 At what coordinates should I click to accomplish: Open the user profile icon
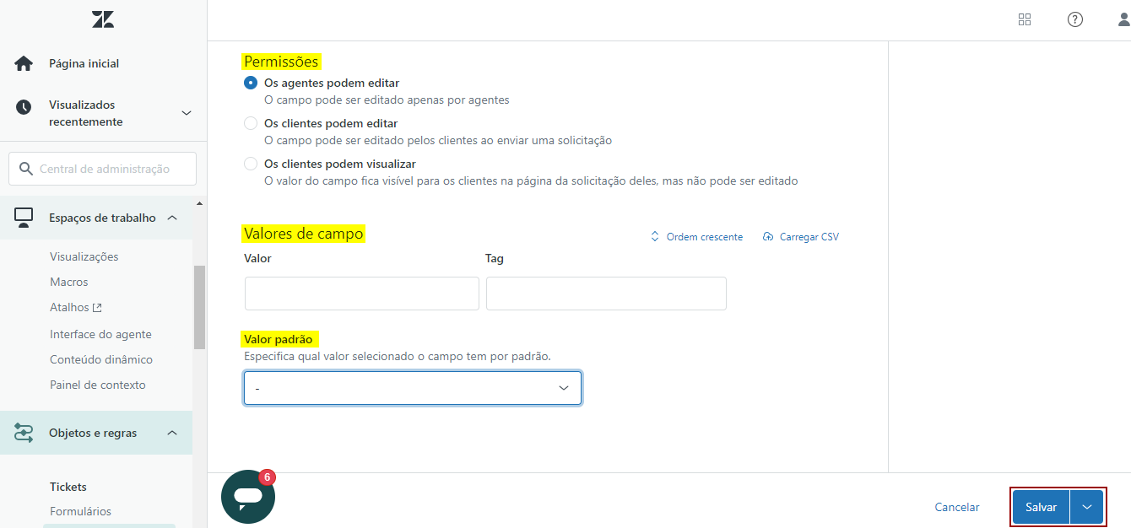coord(1123,19)
